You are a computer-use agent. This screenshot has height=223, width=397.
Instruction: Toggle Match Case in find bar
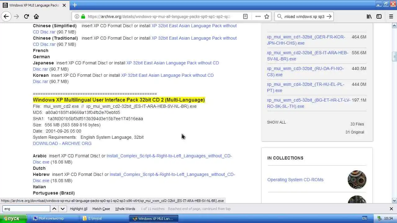click(101, 209)
